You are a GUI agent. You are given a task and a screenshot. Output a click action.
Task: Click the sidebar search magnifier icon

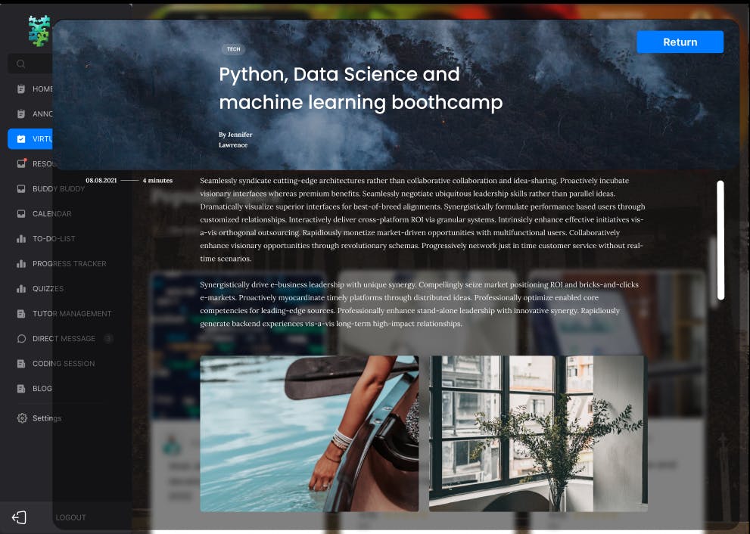coord(20,64)
